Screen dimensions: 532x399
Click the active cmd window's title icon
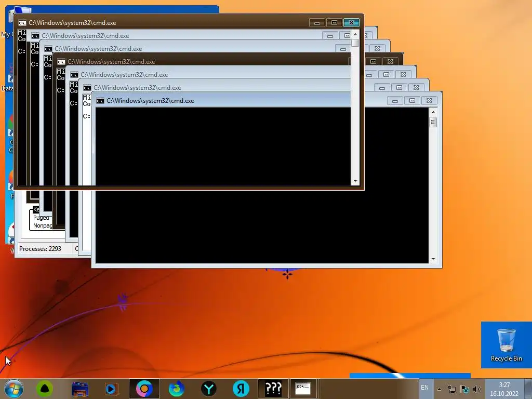point(22,23)
